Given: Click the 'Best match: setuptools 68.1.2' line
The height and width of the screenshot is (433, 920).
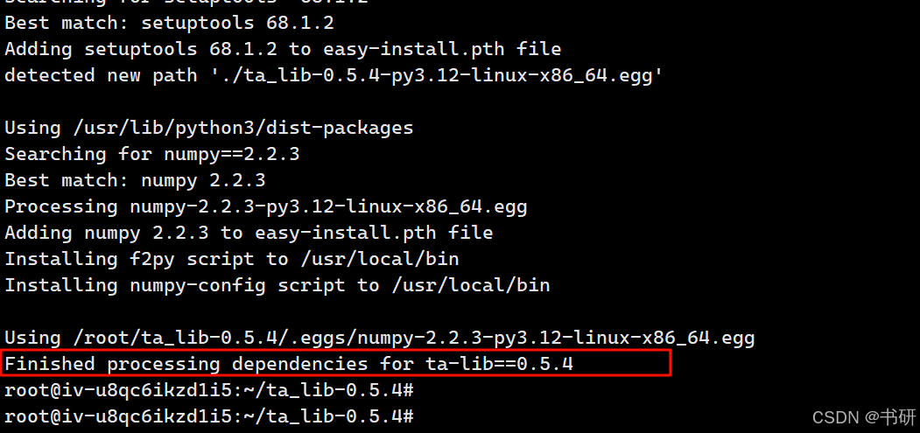Looking at the screenshot, I should (170, 24).
